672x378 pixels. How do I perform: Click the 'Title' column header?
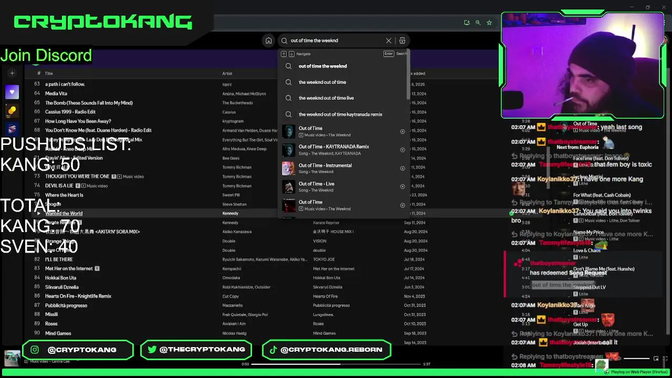49,73
